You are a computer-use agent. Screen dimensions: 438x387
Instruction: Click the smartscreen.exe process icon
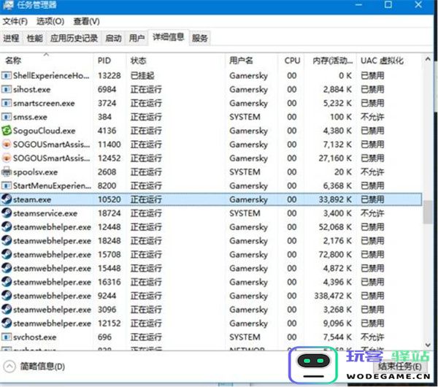[x=7, y=103]
